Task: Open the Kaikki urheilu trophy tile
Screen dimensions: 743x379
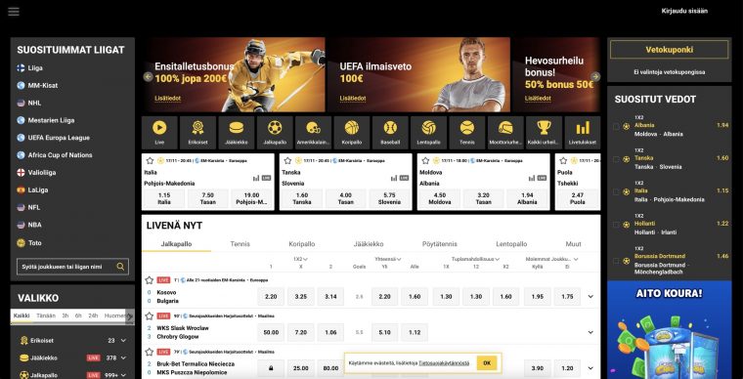Action: tap(544, 133)
